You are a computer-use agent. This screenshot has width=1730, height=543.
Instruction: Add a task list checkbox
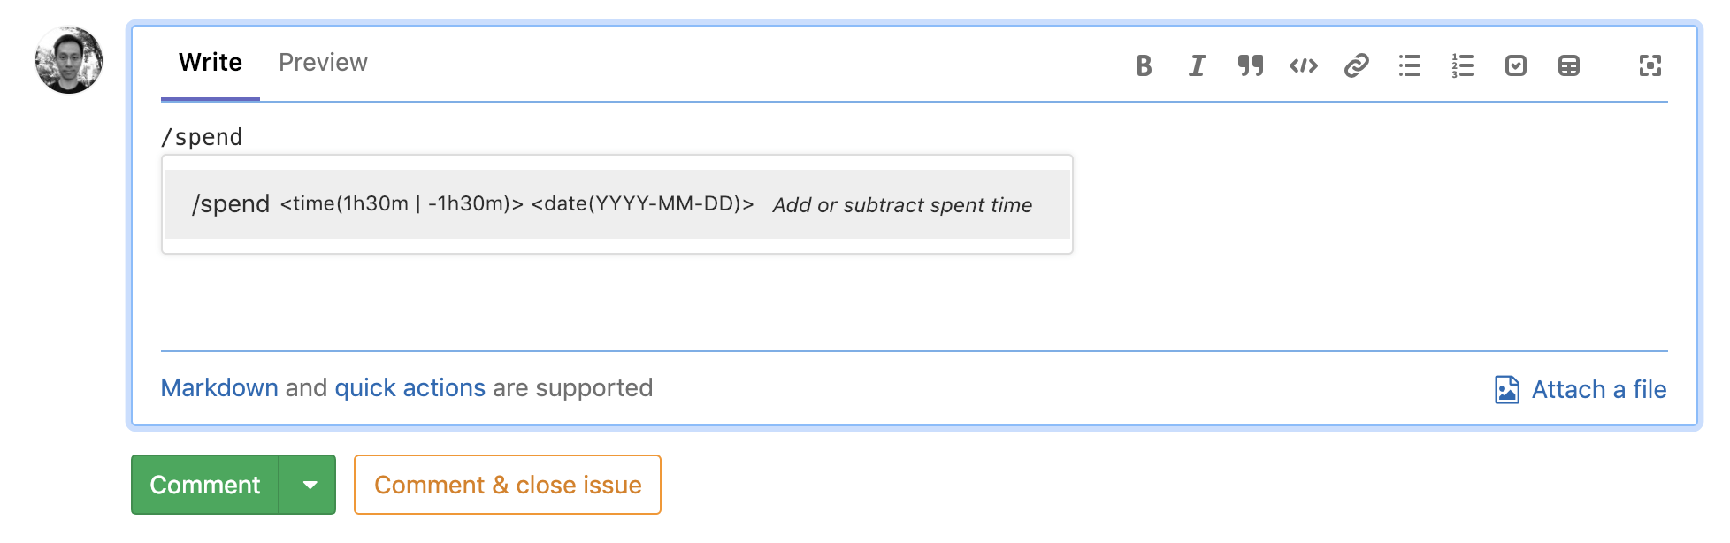pos(1515,65)
